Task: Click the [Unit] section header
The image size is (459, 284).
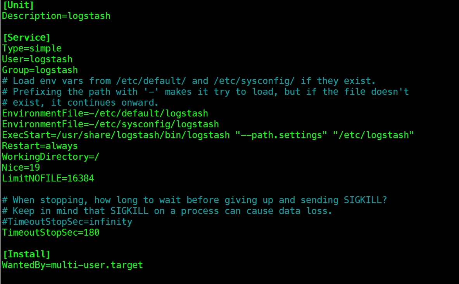Action: pyautogui.click(x=18, y=5)
